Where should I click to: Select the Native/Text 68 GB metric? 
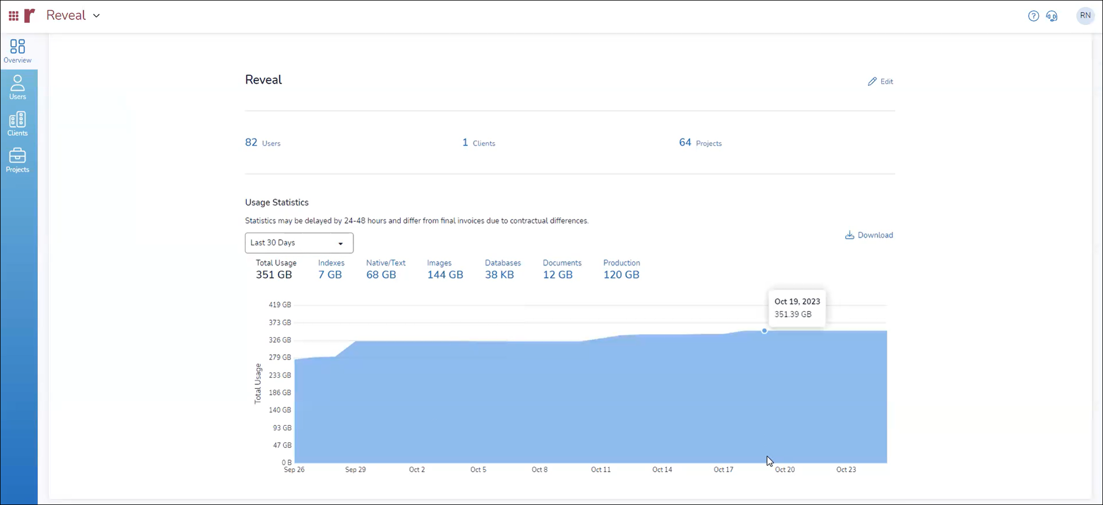386,269
